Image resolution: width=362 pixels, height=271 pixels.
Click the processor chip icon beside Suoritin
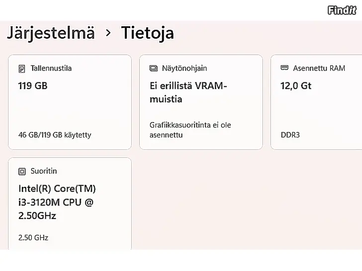click(x=22, y=171)
